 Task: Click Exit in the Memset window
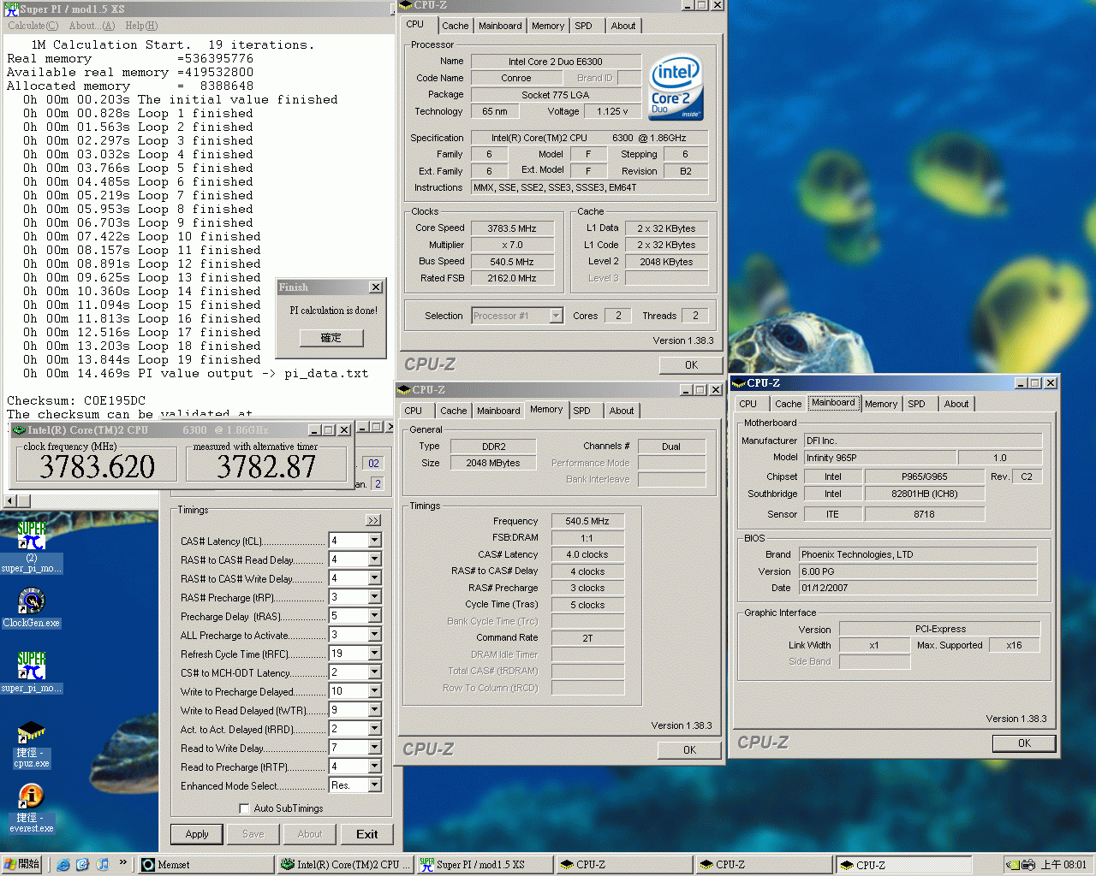coord(367,834)
